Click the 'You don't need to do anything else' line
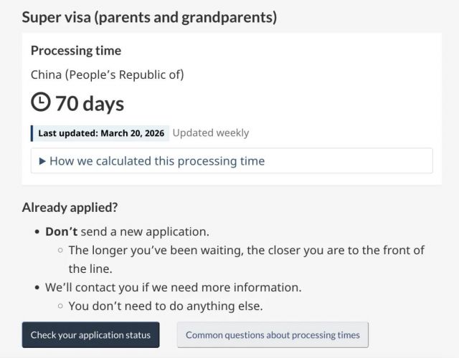Screen dimensions: 459x358 coord(165,306)
